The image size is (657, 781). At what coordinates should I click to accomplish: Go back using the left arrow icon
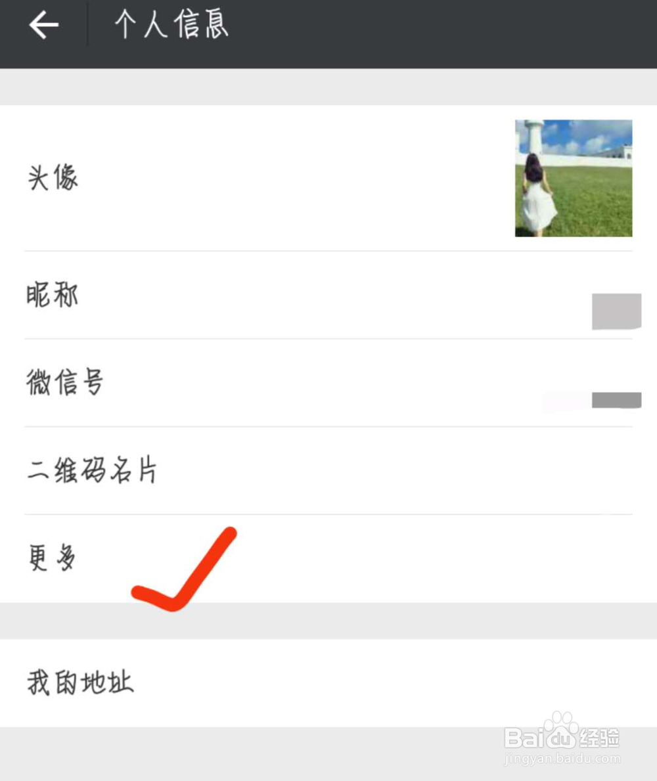[44, 25]
